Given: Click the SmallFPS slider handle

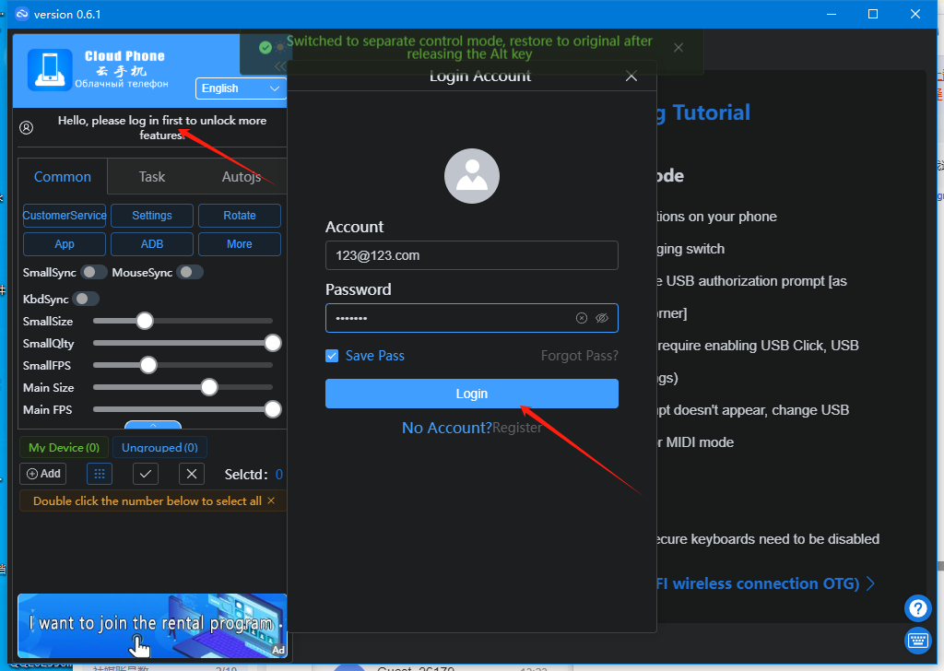Looking at the screenshot, I should click(148, 365).
